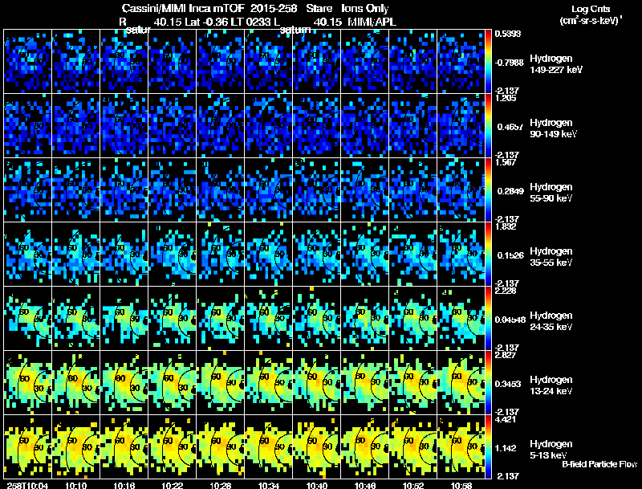The image size is (642, 489).
Task: Click the B-field Particle Flow label
Action: pyautogui.click(x=599, y=464)
